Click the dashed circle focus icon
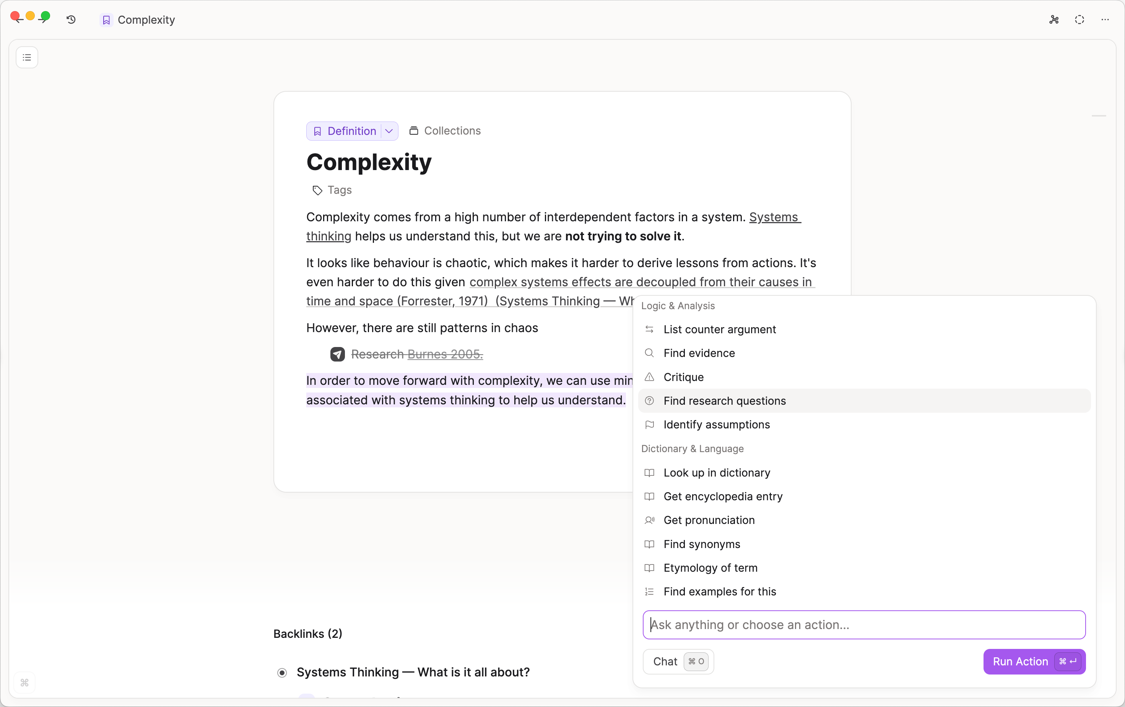 pyautogui.click(x=1079, y=19)
